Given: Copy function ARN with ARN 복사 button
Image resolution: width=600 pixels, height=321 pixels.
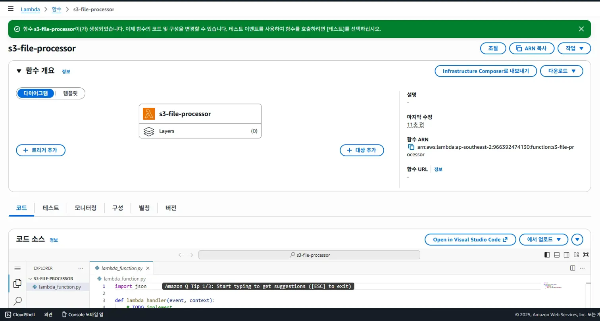Looking at the screenshot, I should coord(532,48).
